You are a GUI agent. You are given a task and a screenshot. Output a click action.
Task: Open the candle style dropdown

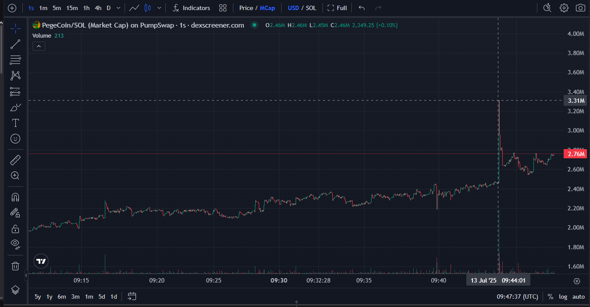click(x=158, y=8)
